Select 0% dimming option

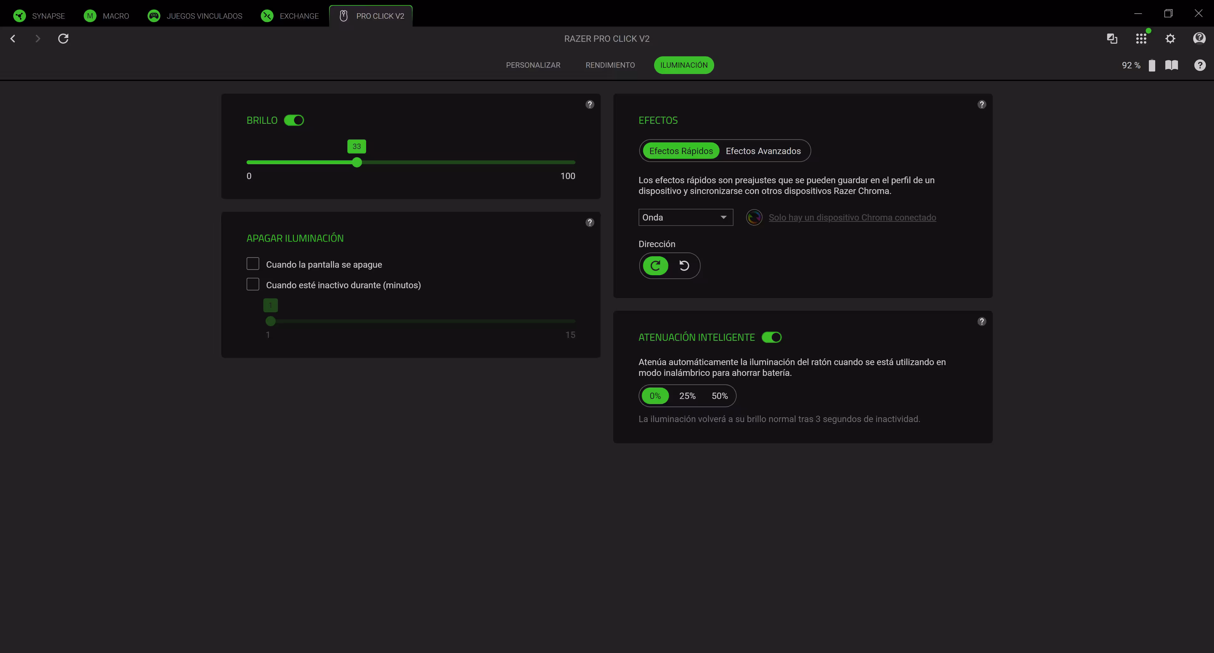[x=655, y=396]
